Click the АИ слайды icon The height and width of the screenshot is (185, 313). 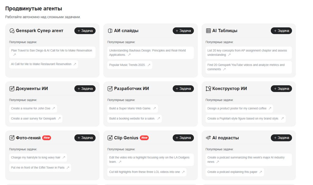click(110, 31)
